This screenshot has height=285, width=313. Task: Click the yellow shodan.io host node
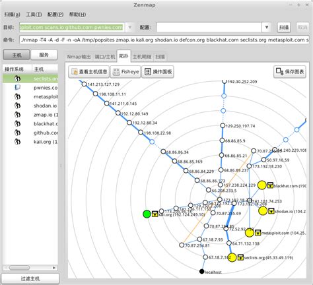263,210
